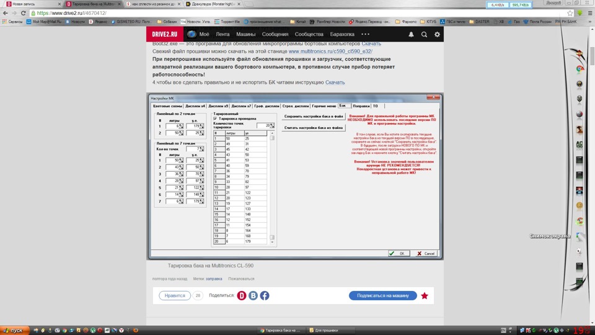Reload the page with the refresh icon
This screenshot has width=595, height=335.
(23, 13)
